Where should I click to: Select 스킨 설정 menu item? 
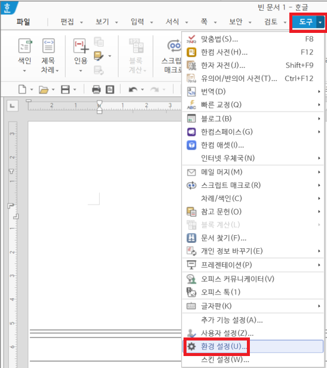pos(253,360)
